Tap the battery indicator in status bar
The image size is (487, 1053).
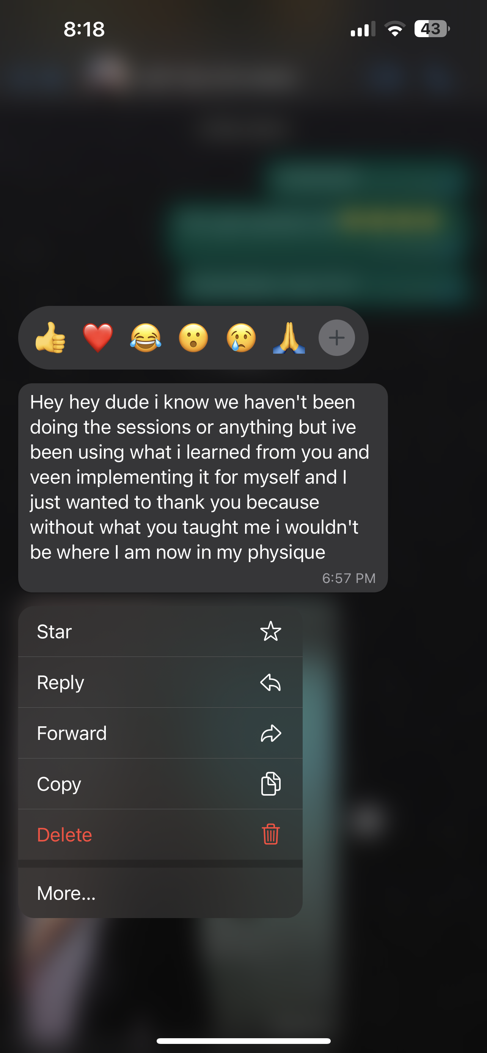[432, 29]
